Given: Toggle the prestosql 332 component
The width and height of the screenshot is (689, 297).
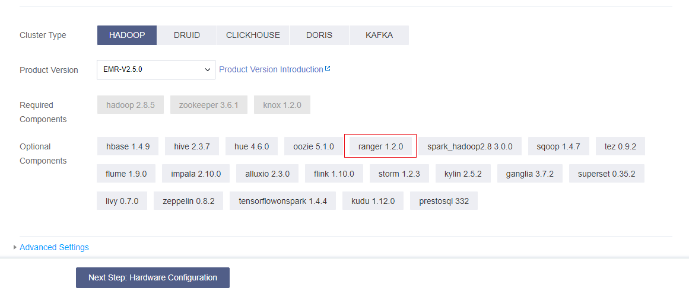Looking at the screenshot, I should (x=444, y=201).
